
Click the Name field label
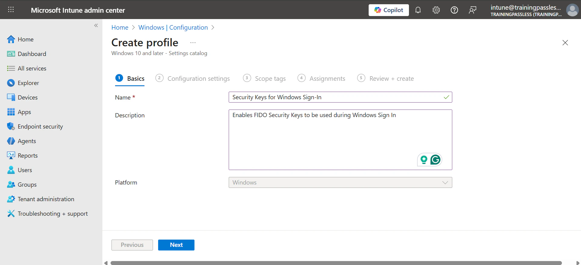tap(123, 97)
